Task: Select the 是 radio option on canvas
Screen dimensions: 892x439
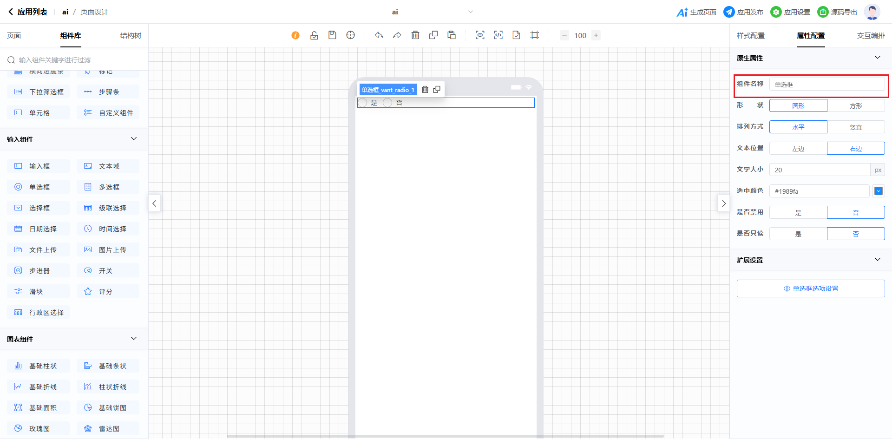Action: 363,103
